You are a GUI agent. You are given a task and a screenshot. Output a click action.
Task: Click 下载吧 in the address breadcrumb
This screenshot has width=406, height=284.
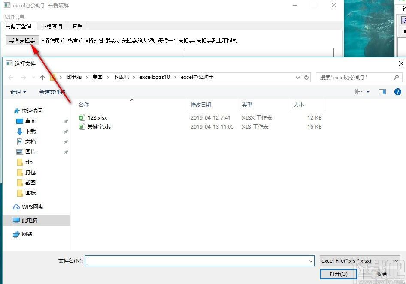pos(121,77)
